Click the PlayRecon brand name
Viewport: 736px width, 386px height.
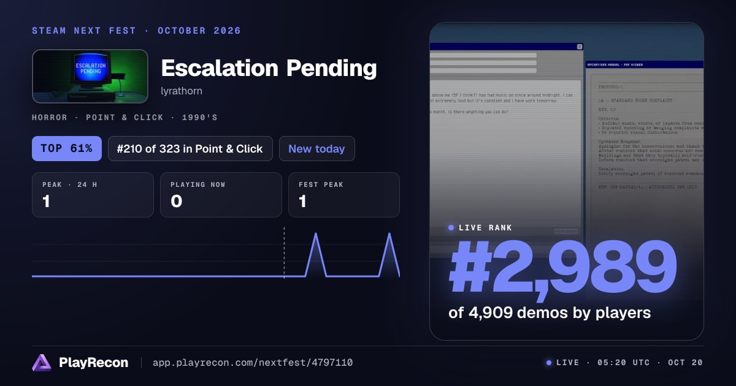(93, 363)
